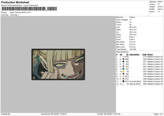
Task: Click the Page 1 of 1 footer
Action: [x=158, y=114]
